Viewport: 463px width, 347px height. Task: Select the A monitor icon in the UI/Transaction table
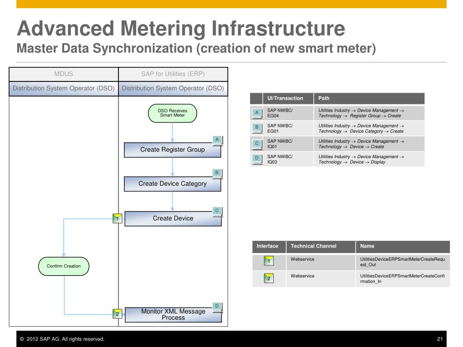click(257, 113)
